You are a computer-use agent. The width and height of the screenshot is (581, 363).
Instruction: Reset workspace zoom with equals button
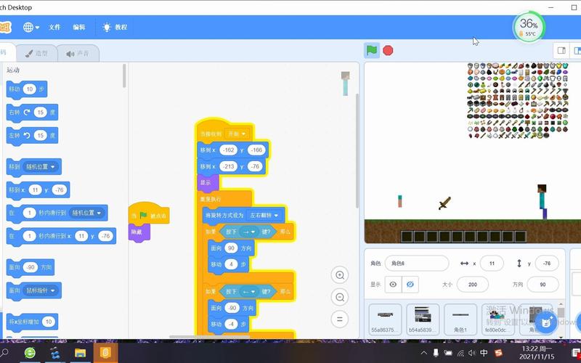tap(340, 319)
